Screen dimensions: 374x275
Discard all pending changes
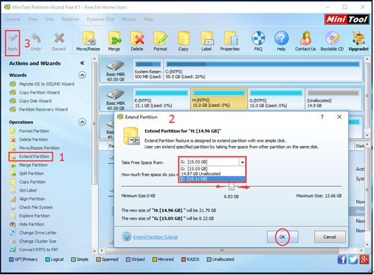tap(59, 42)
